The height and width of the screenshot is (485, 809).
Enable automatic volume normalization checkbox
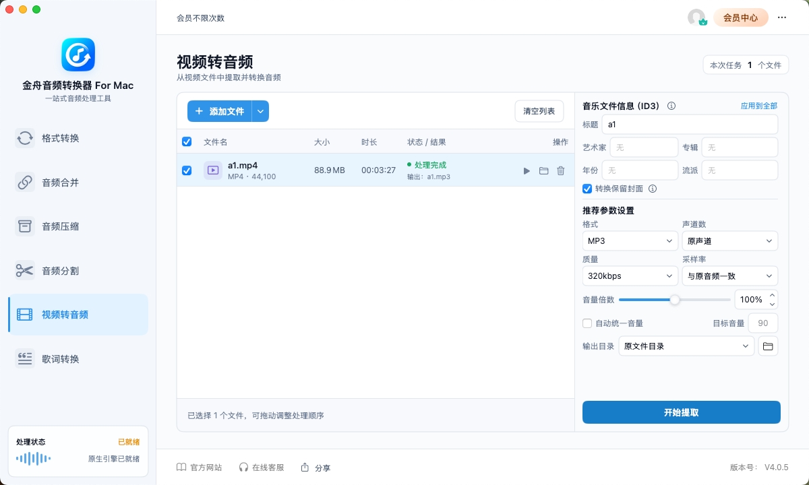click(587, 323)
